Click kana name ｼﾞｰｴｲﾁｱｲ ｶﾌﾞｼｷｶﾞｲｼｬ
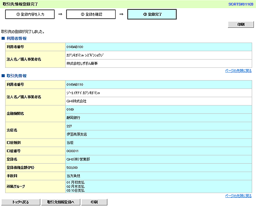This screenshot has height=208, width=256. (83, 93)
